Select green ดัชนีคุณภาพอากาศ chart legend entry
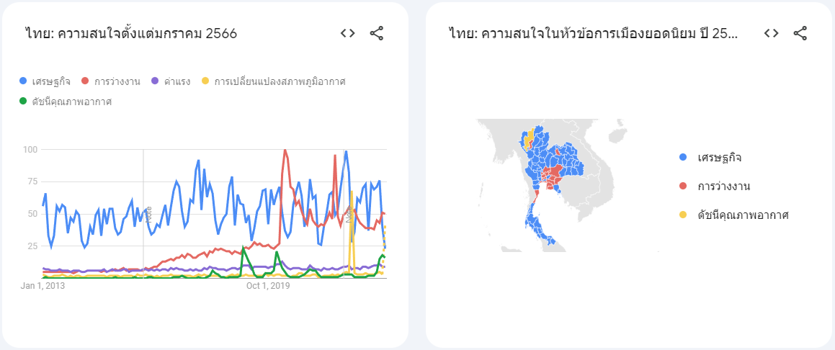 66,101
